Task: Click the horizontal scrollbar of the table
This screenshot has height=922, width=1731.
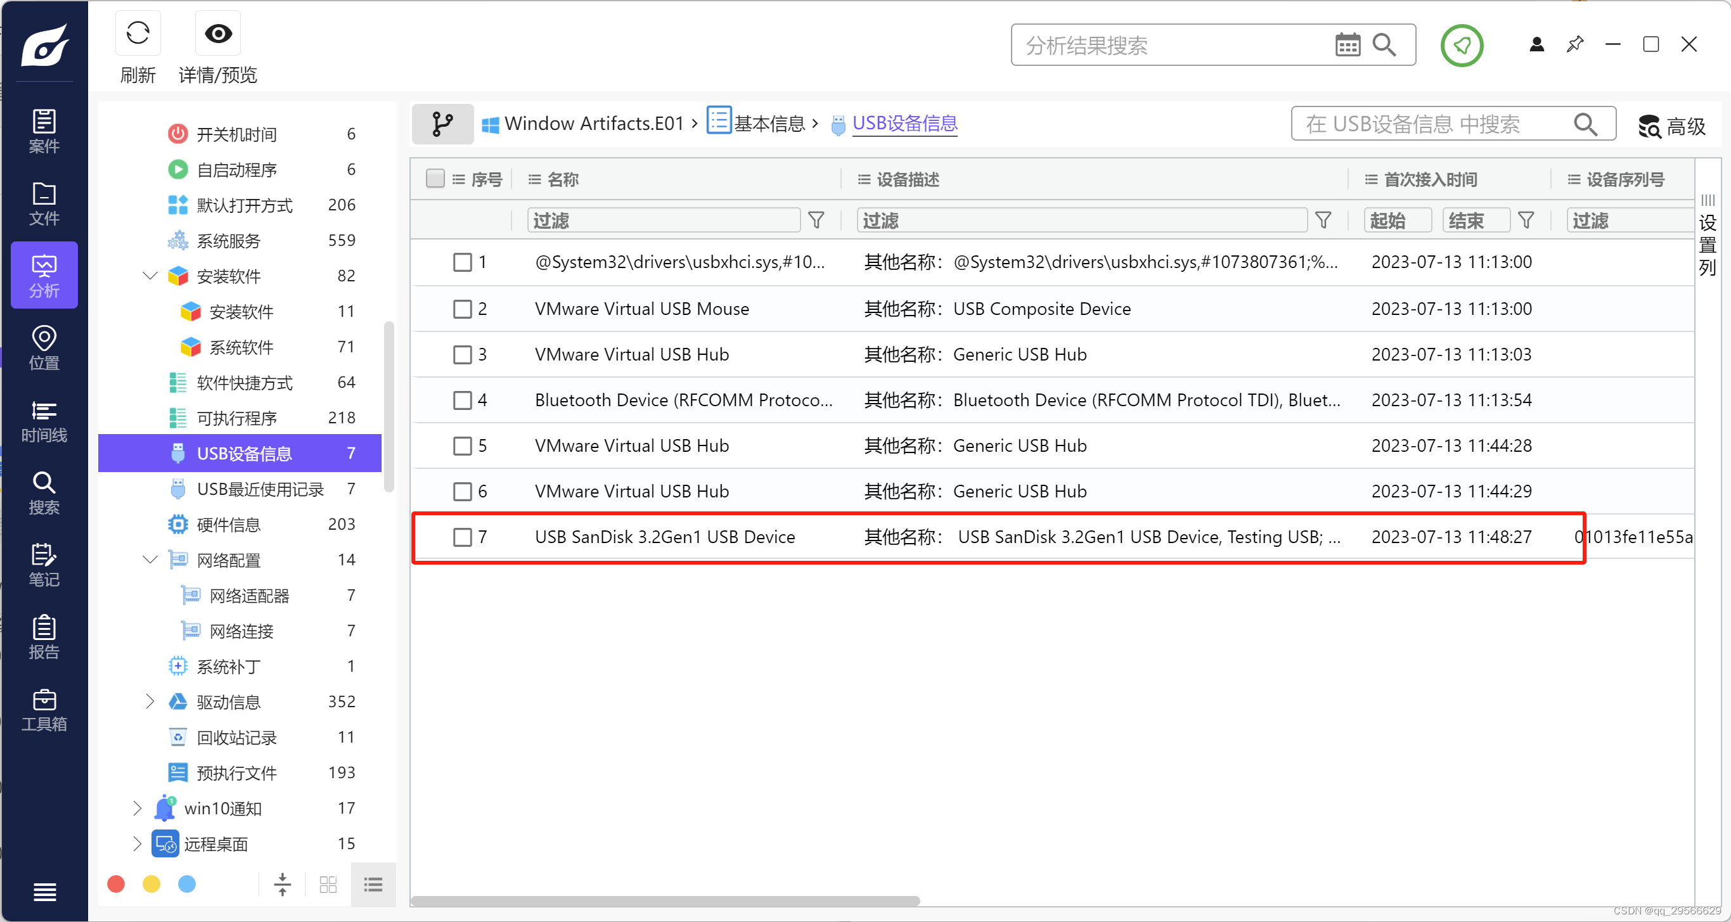Action: (666, 901)
